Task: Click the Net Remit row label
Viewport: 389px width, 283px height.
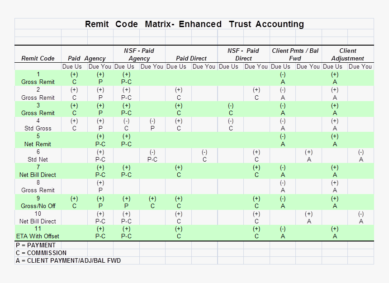Action: click(38, 144)
